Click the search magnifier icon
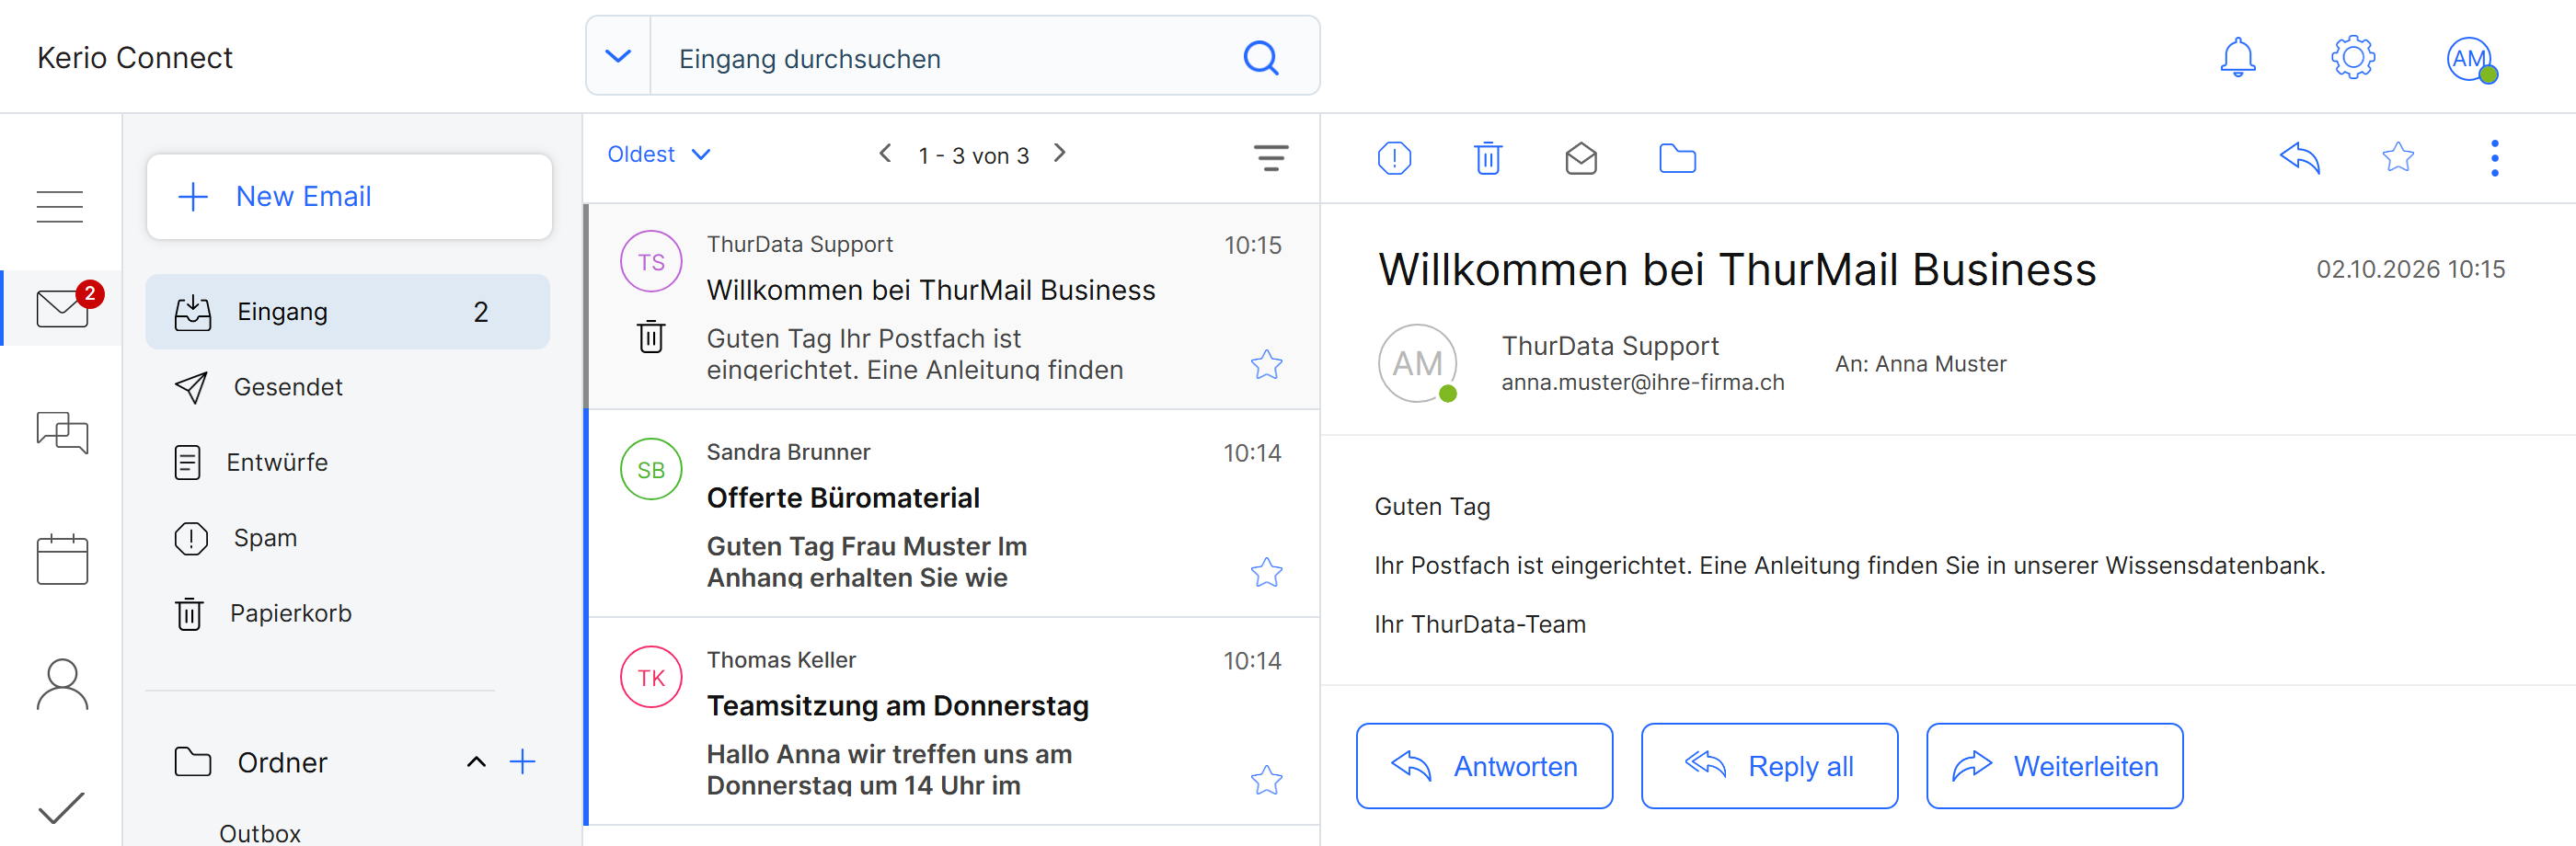2576x846 pixels. point(1260,58)
